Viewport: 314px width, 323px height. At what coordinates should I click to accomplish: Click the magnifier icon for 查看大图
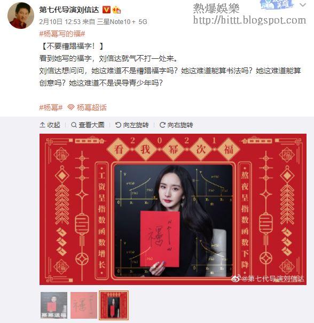coord(74,125)
